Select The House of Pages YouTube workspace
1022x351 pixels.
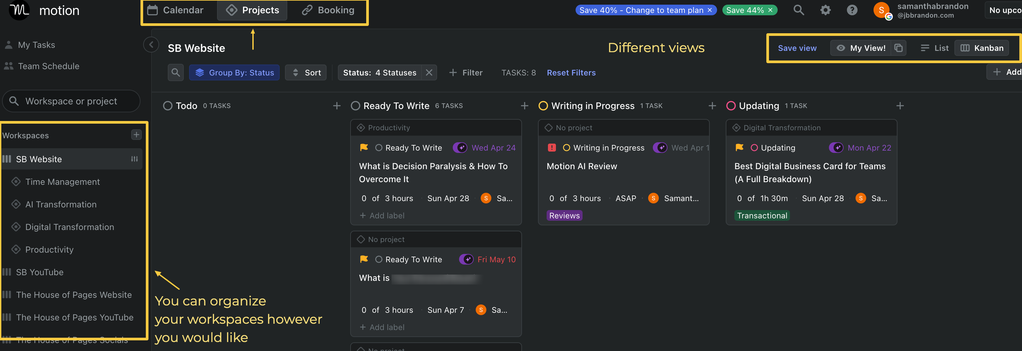coord(75,317)
